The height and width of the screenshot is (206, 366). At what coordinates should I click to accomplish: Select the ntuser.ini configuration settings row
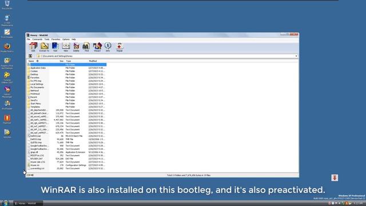tap(67, 165)
